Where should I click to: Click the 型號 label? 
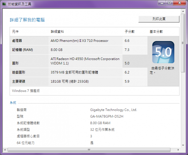click(20, 116)
